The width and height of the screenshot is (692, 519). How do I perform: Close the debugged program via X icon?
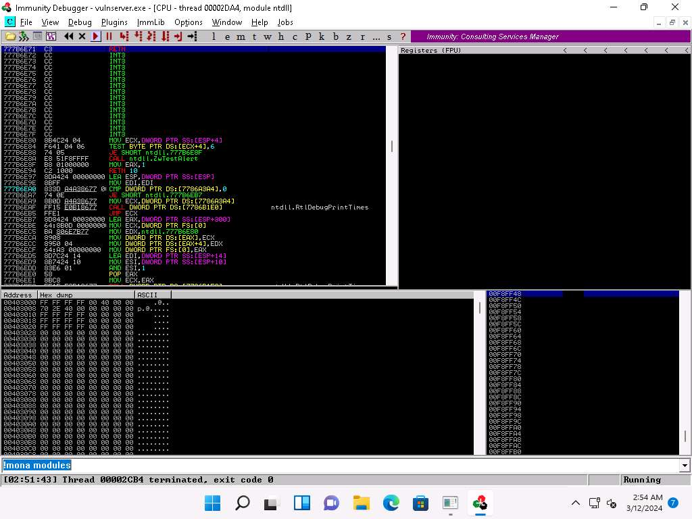tap(82, 36)
